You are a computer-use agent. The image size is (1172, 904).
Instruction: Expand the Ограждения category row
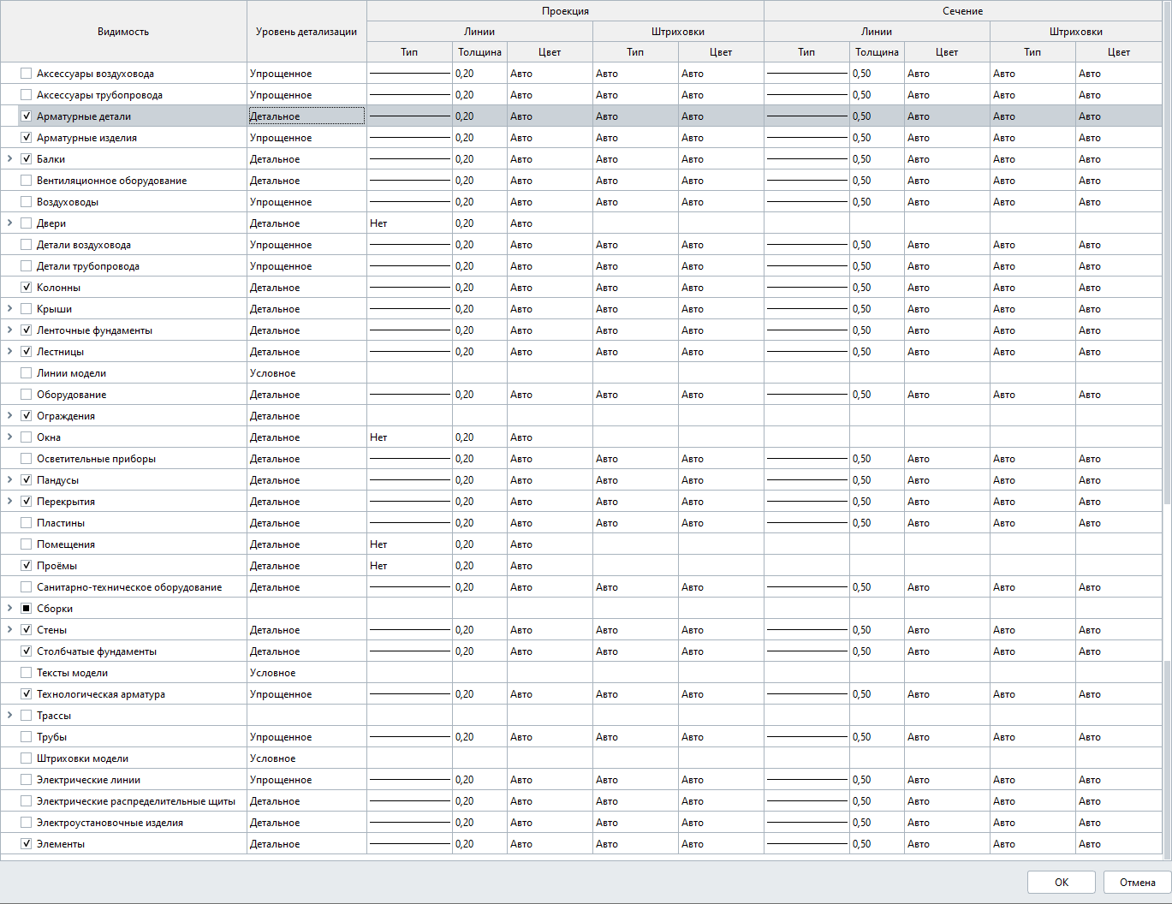[9, 416]
